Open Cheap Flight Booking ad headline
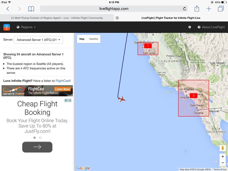 pos(37,108)
